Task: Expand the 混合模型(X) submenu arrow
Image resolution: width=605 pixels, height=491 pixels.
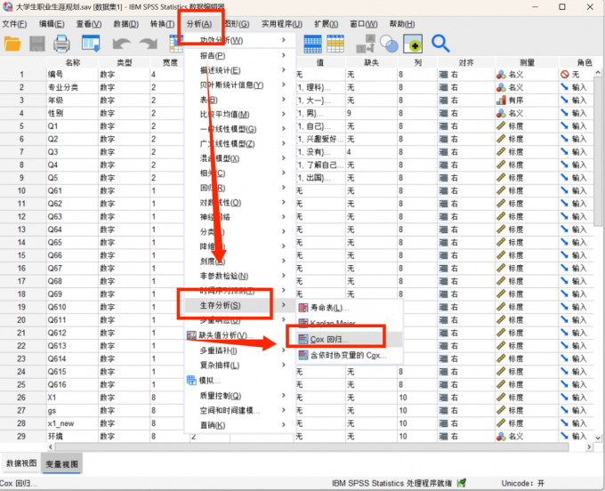Action: point(283,158)
